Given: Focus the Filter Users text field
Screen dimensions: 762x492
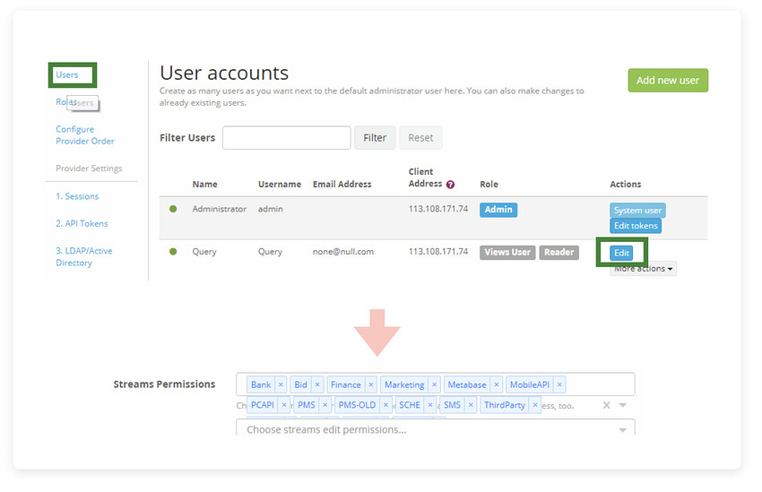Looking at the screenshot, I should coord(287,138).
